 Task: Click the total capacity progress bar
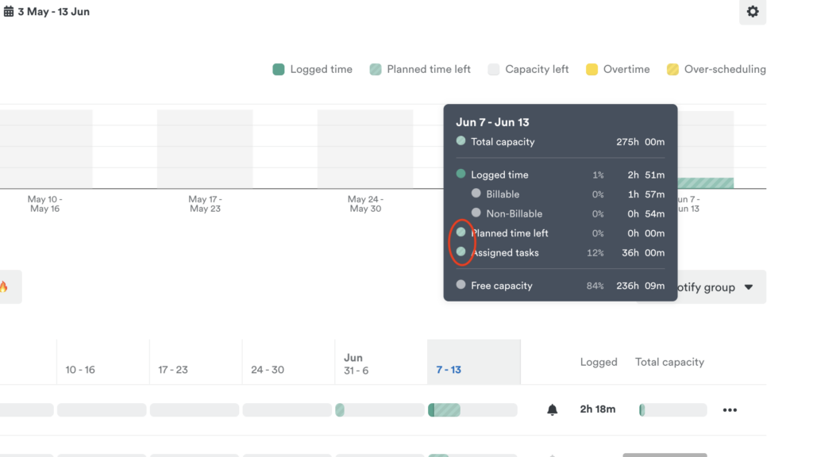(x=673, y=410)
